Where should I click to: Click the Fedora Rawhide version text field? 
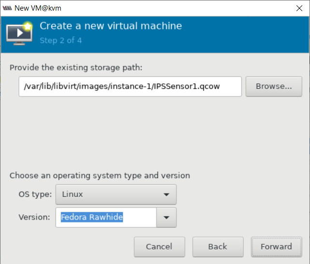pyautogui.click(x=106, y=217)
